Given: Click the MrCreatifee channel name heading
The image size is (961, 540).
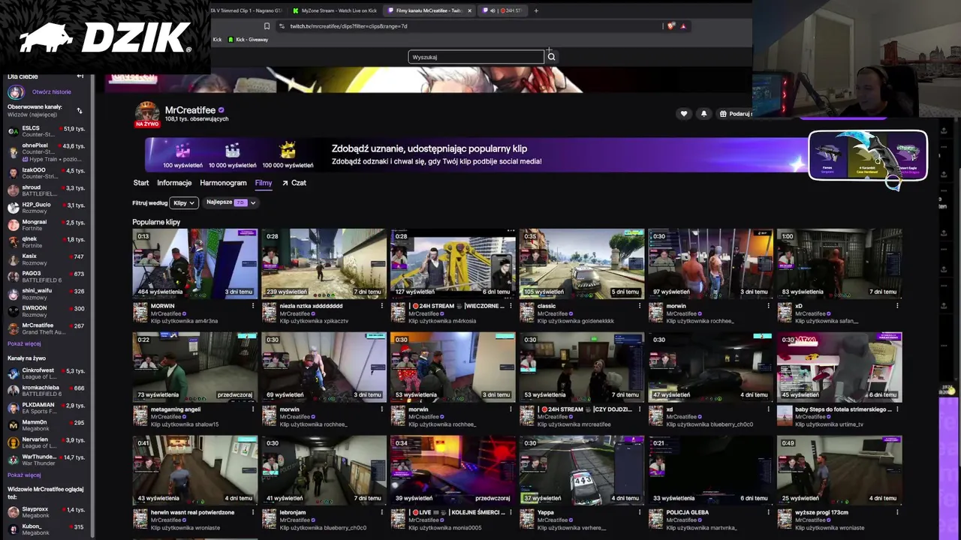Looking at the screenshot, I should [x=190, y=110].
